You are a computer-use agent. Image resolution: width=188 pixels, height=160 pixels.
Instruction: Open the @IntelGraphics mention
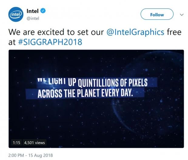[135, 32]
